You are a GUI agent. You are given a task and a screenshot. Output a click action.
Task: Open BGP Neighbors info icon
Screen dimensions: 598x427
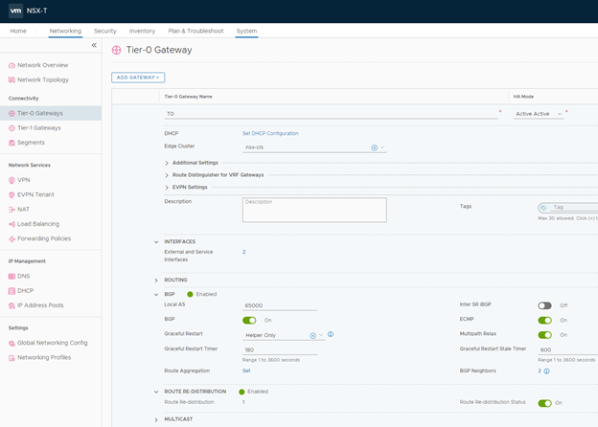point(546,371)
